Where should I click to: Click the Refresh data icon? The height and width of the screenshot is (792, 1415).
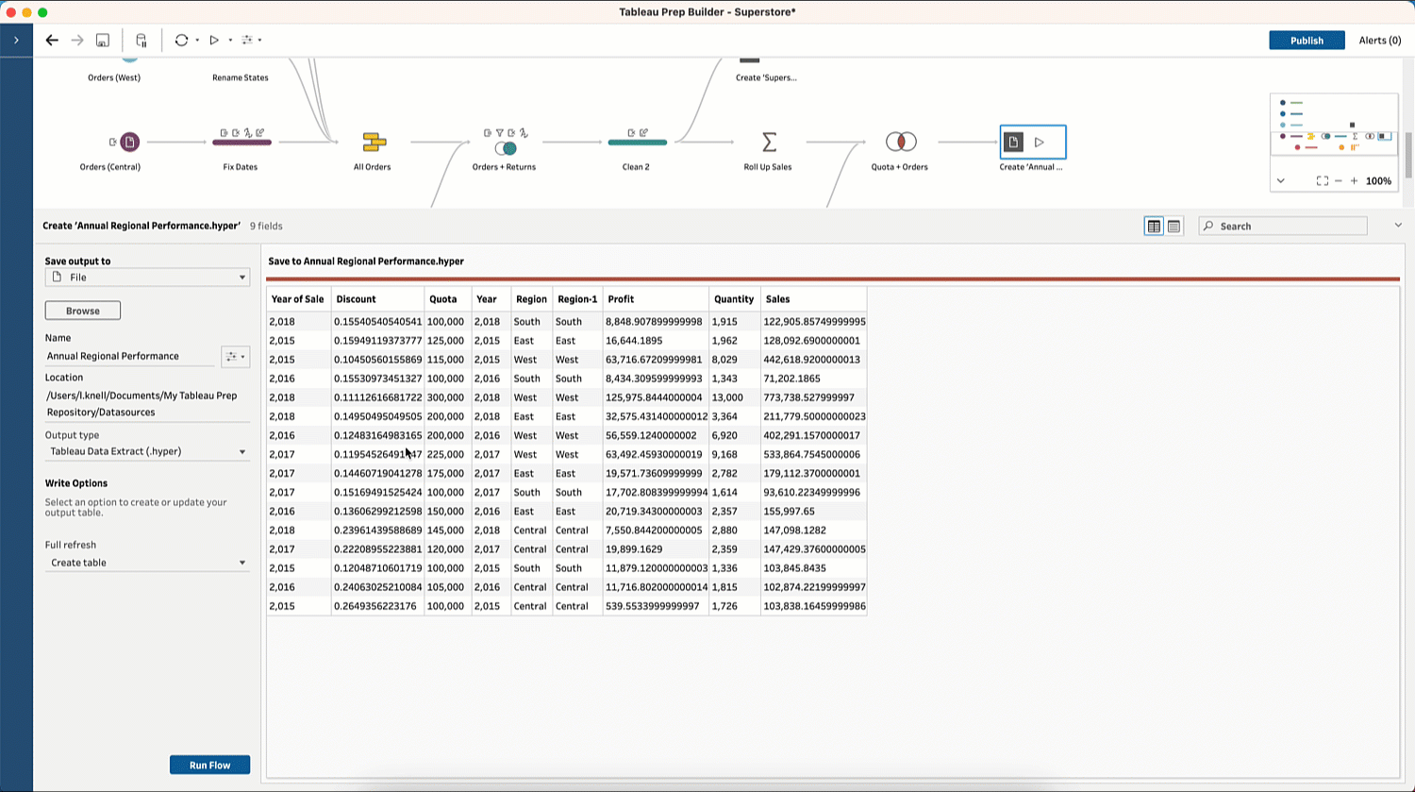tap(181, 40)
